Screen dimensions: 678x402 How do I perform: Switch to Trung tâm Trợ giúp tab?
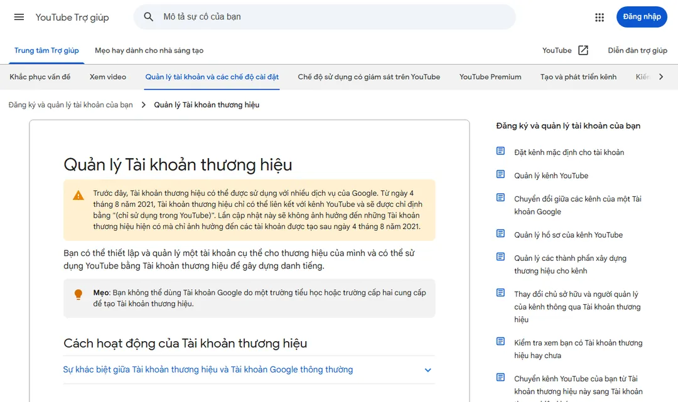click(x=46, y=51)
